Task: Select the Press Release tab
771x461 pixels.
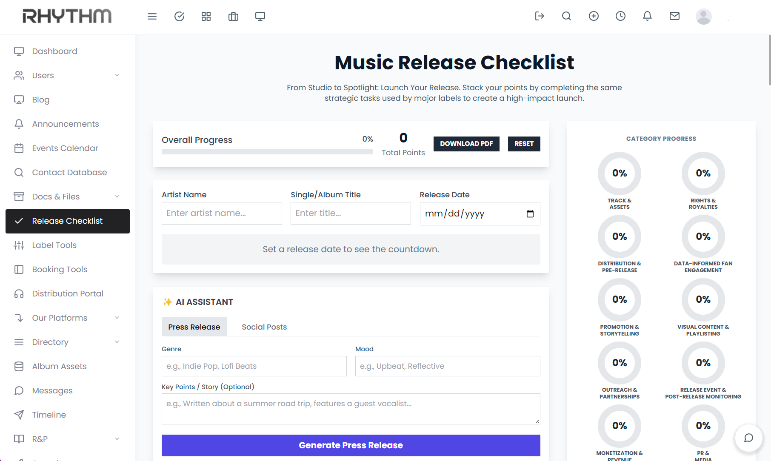Action: [194, 327]
